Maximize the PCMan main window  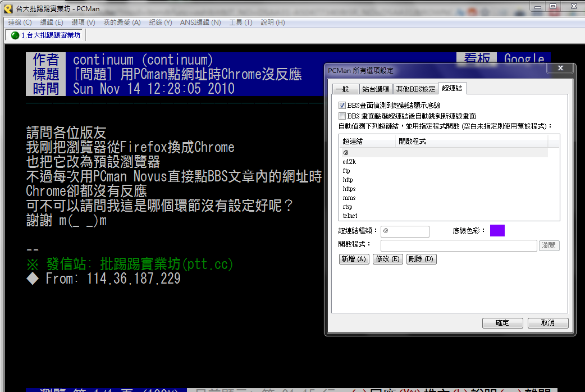pos(554,6)
